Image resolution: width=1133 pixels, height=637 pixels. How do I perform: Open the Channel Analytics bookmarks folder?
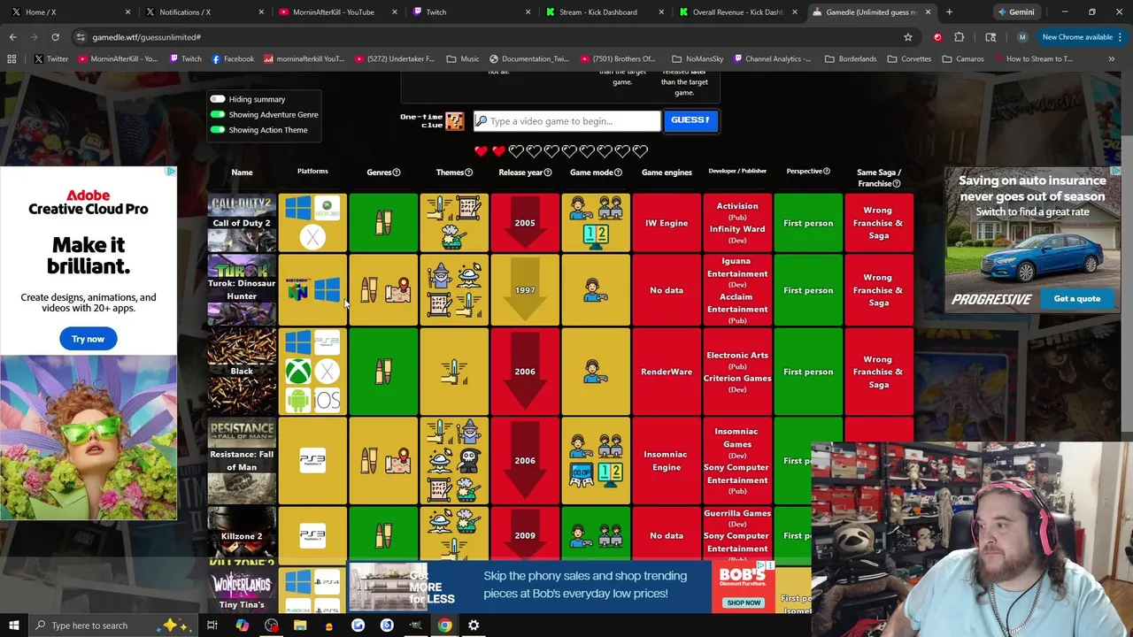[771, 59]
